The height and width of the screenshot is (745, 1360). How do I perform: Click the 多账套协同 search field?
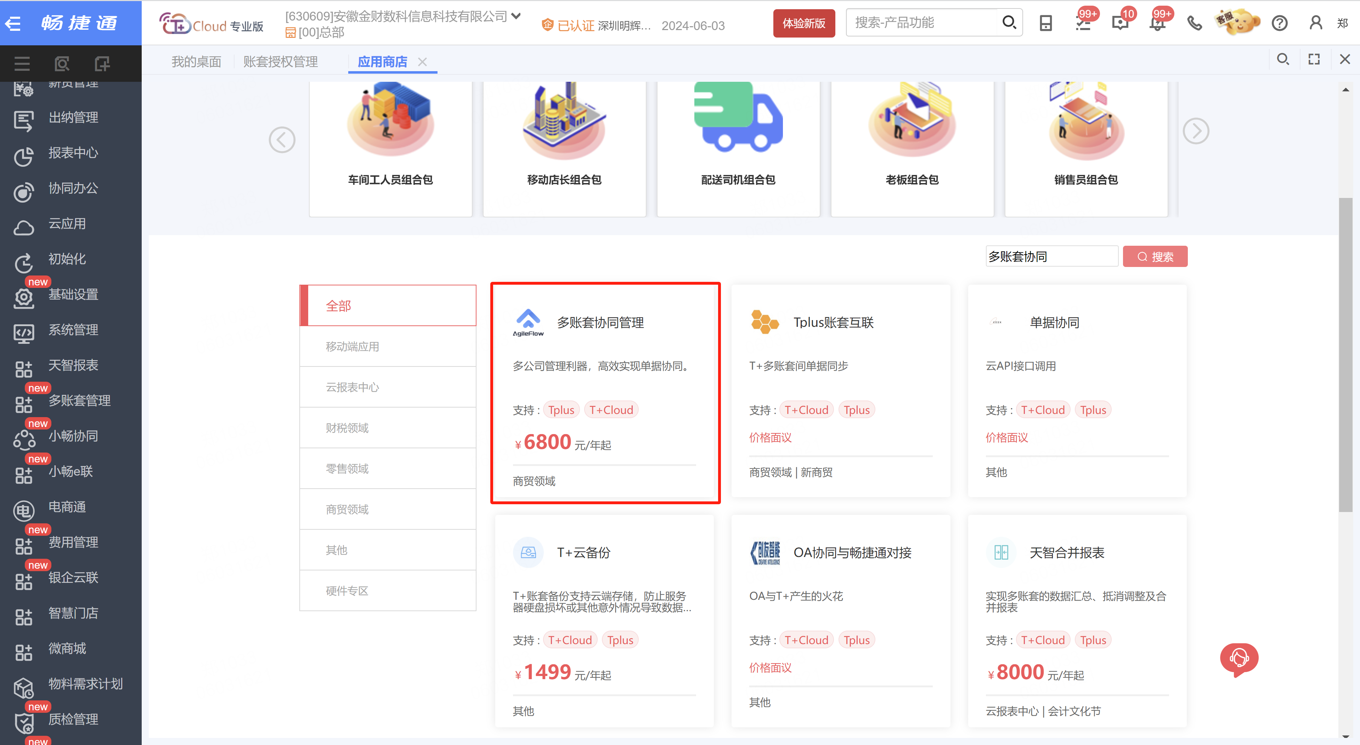(x=1052, y=256)
